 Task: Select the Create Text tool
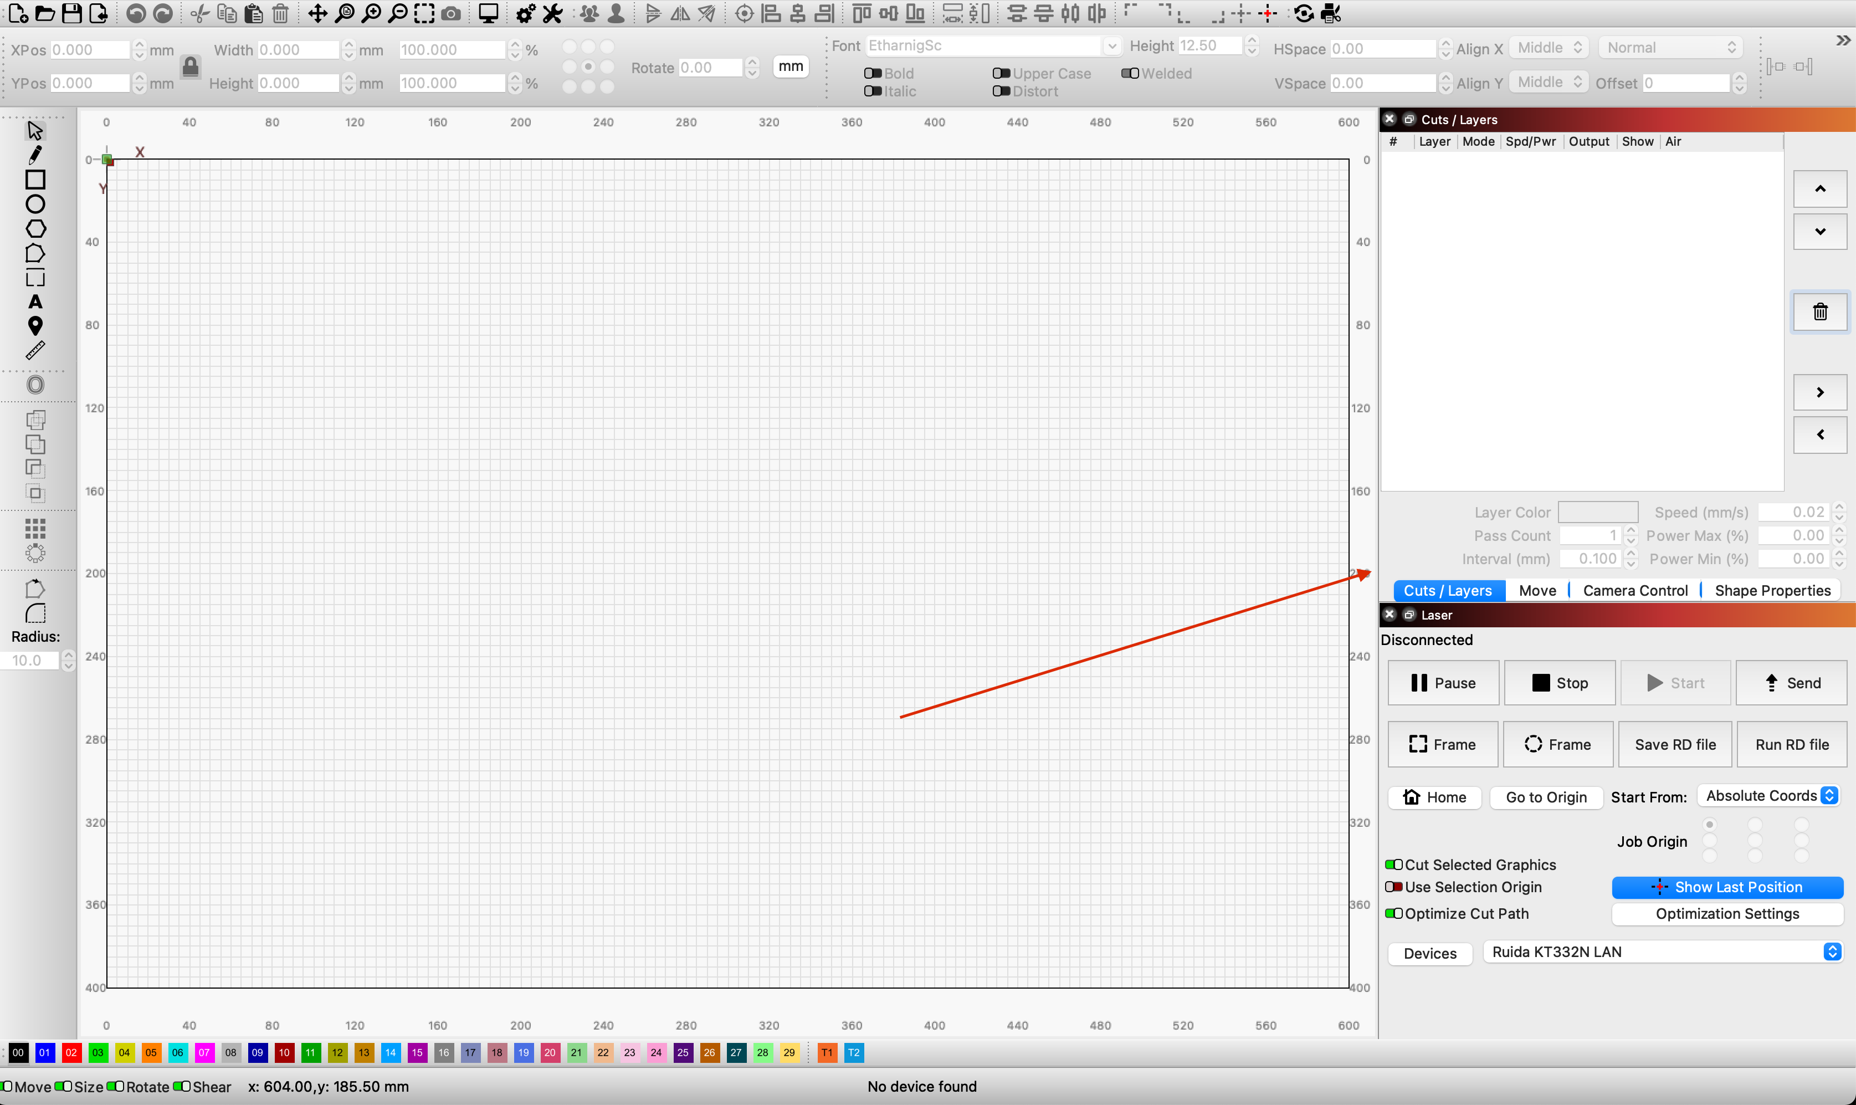click(35, 301)
